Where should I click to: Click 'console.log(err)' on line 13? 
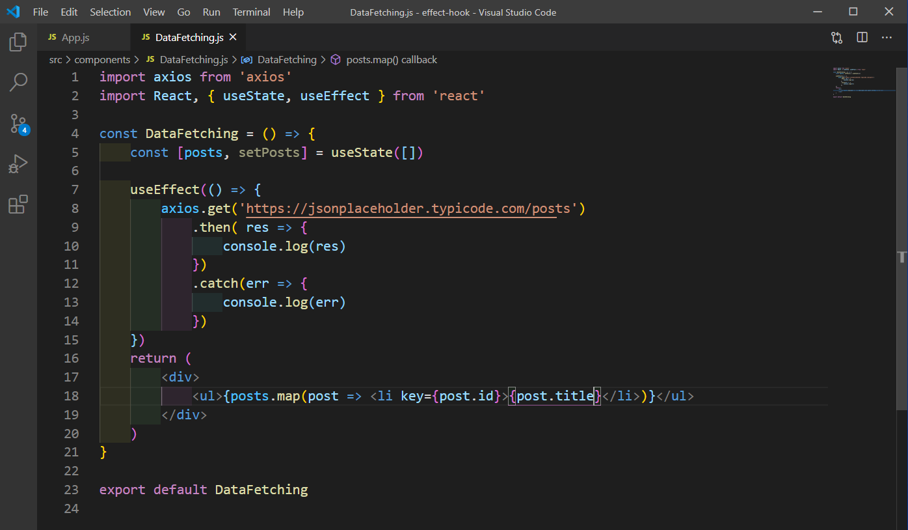(284, 302)
